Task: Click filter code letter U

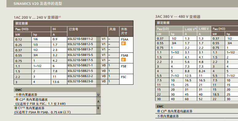Action: (x=98, y=95)
